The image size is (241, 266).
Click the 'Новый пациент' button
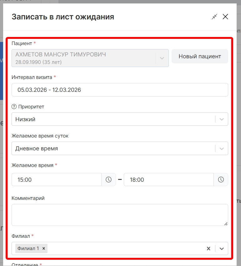pyautogui.click(x=200, y=56)
